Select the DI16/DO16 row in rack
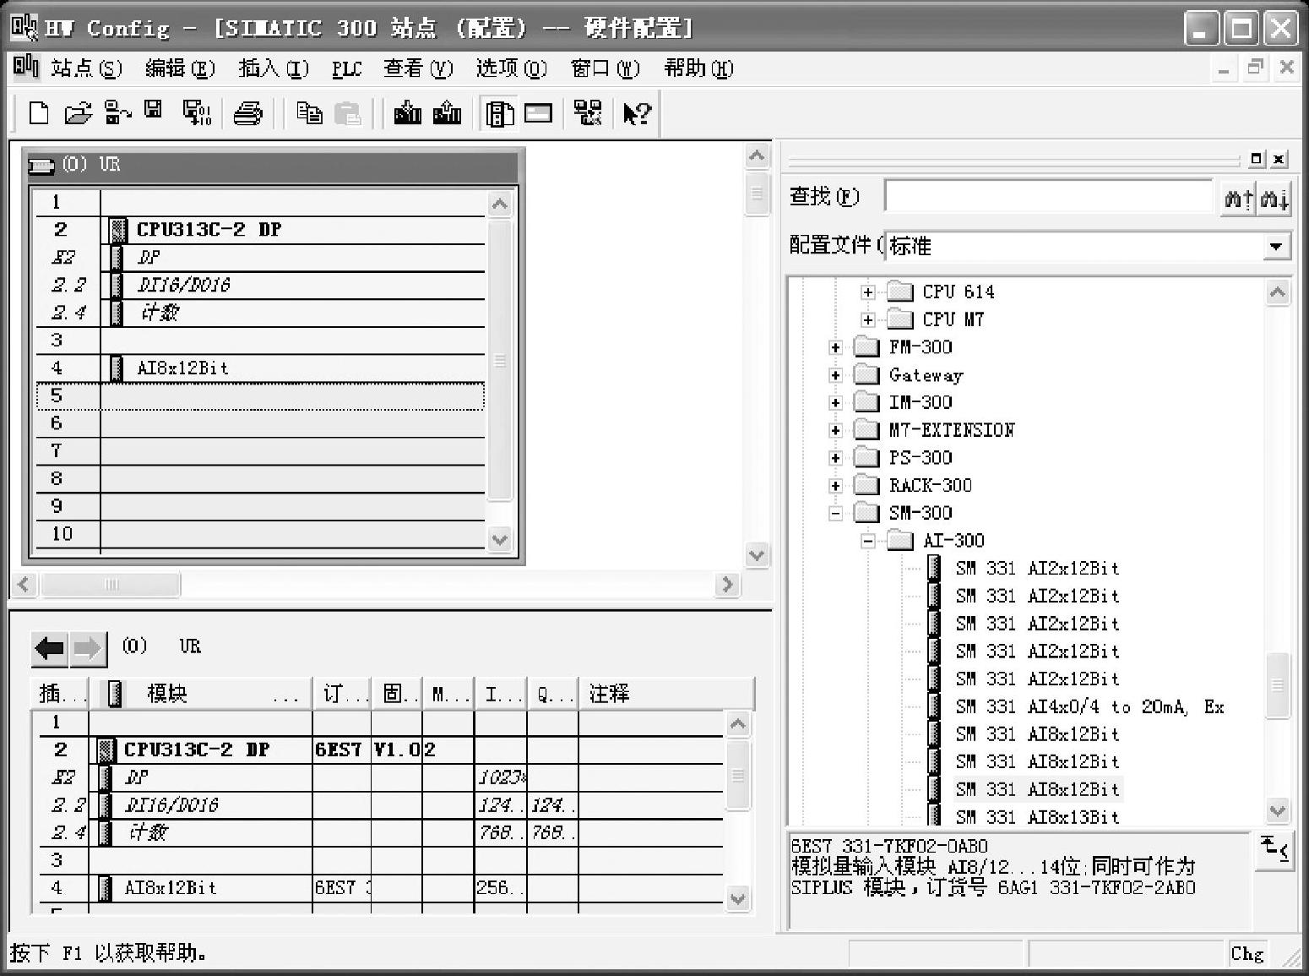 coord(260,286)
